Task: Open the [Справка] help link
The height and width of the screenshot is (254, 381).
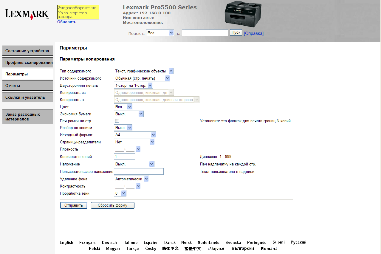Action: 254,33
